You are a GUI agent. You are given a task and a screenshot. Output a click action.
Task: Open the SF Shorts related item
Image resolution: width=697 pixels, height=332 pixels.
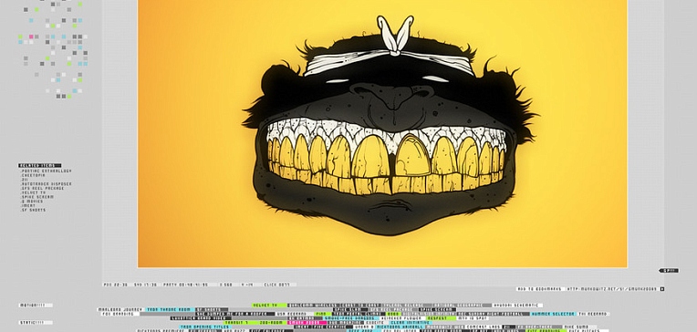[x=33, y=210]
